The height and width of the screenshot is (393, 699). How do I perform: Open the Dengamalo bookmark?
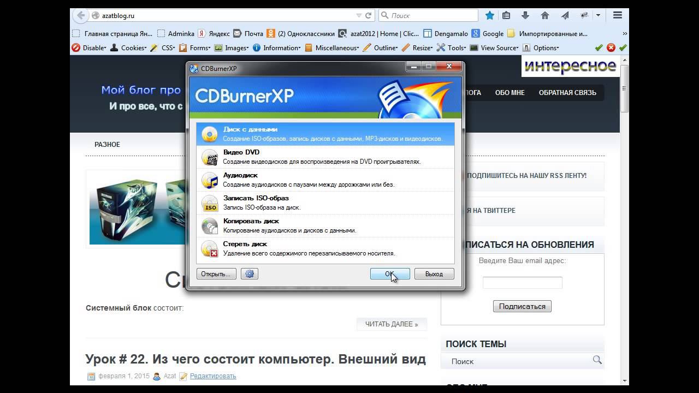(446, 33)
